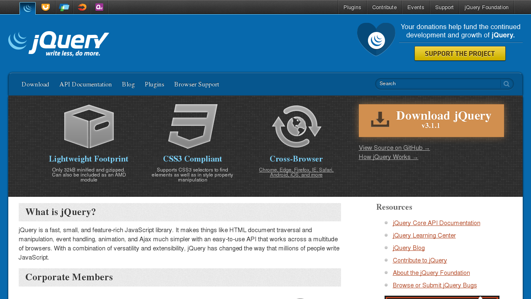Go to Browser Support in navigation
The width and height of the screenshot is (531, 299).
(197, 85)
